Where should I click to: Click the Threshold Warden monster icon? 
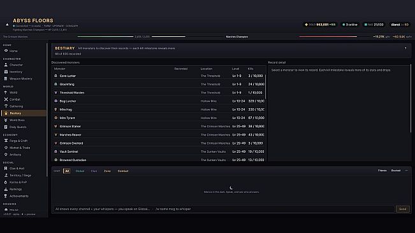55,93
